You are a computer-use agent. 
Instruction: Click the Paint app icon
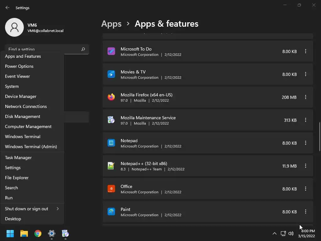(111, 212)
